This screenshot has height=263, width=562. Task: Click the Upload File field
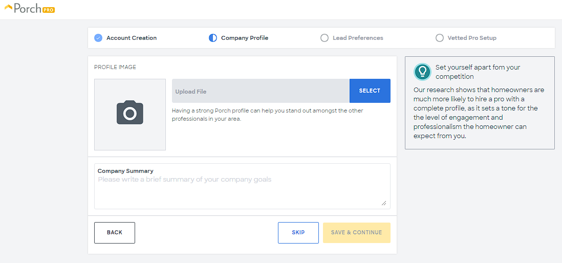click(x=261, y=91)
